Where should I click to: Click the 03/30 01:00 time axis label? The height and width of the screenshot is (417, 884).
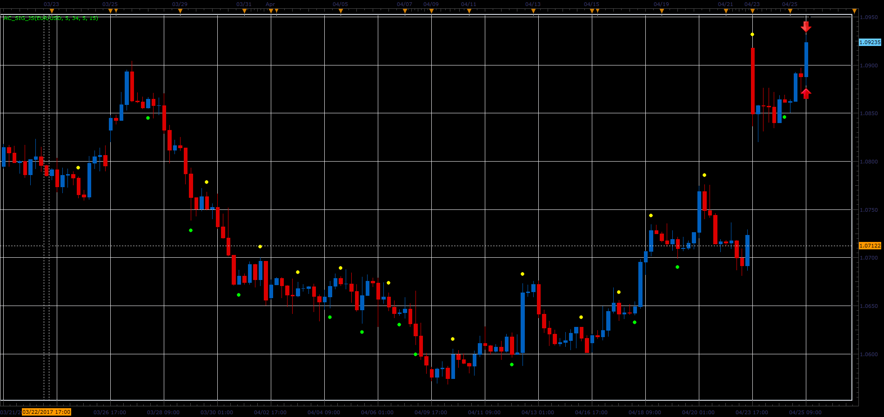click(x=217, y=412)
